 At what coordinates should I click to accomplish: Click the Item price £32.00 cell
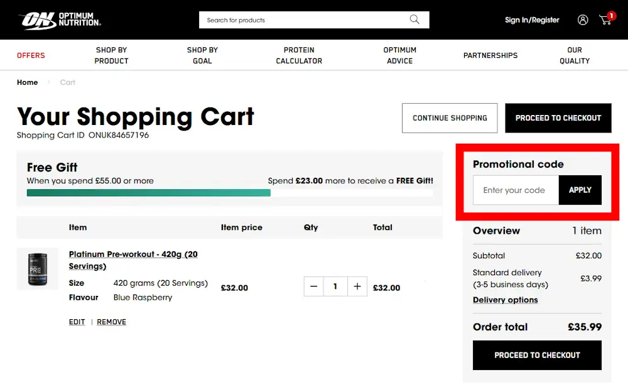pos(234,288)
